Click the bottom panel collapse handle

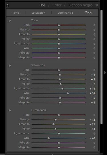coord(53,154)
